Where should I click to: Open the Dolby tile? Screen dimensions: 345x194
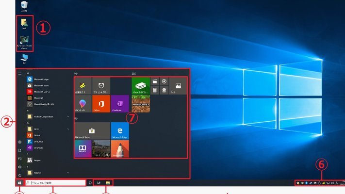tap(83, 149)
